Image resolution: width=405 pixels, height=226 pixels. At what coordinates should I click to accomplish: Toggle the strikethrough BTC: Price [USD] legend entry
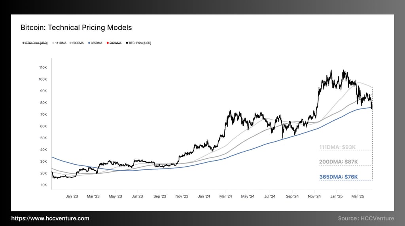[35, 43]
